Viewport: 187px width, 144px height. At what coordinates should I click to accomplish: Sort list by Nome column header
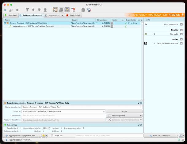click(x=36, y=20)
